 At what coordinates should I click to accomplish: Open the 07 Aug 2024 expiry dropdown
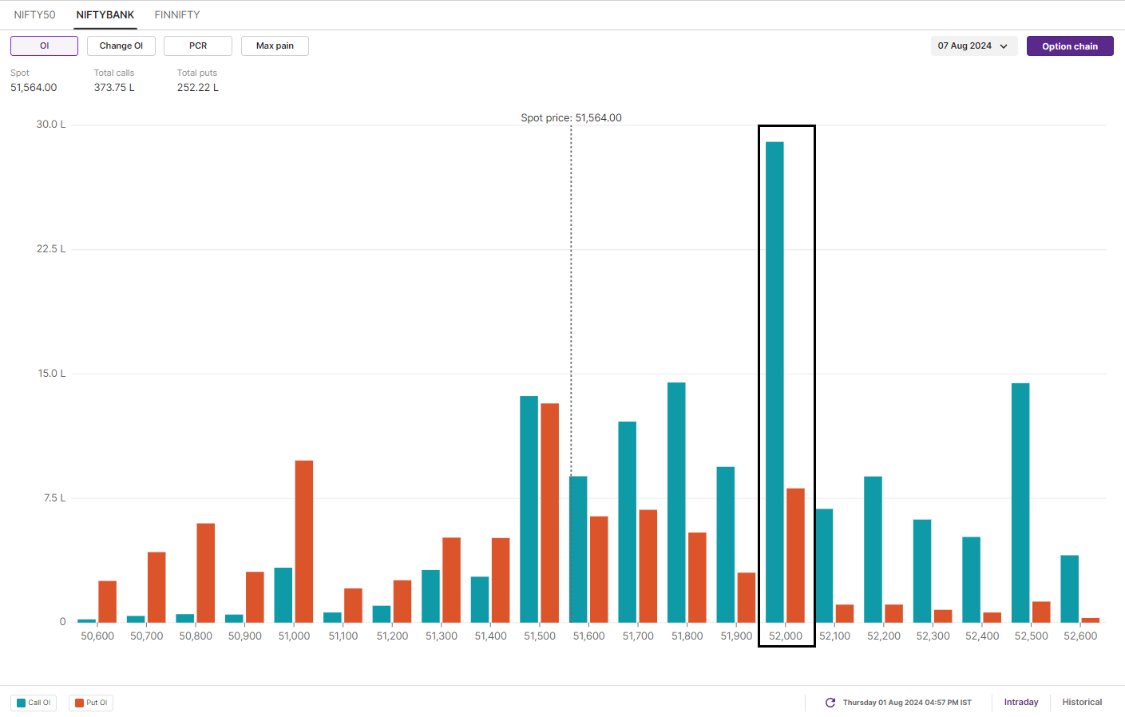[974, 46]
